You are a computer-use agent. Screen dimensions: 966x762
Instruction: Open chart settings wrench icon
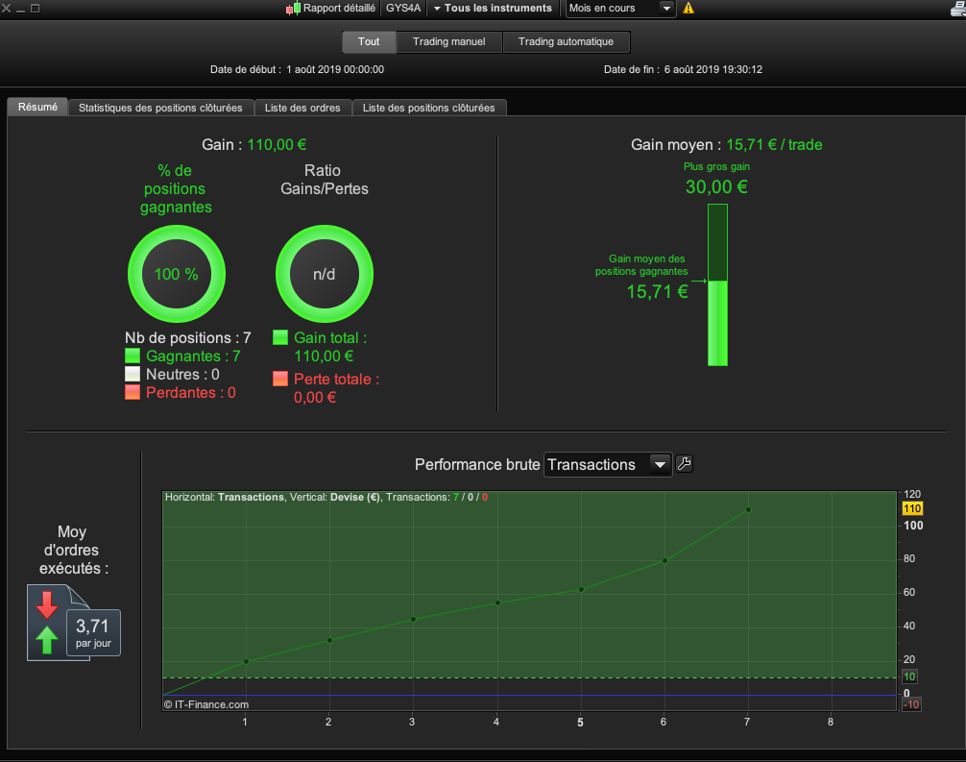pyautogui.click(x=684, y=463)
